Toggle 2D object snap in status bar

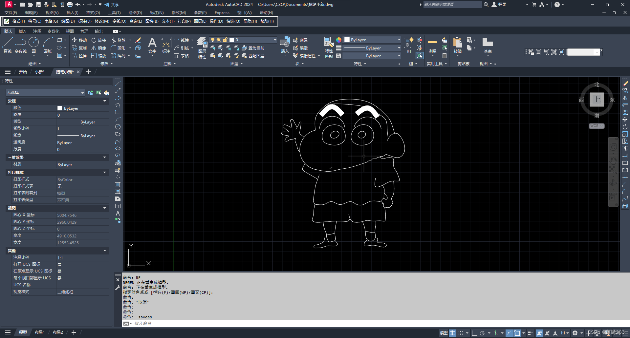coord(517,333)
